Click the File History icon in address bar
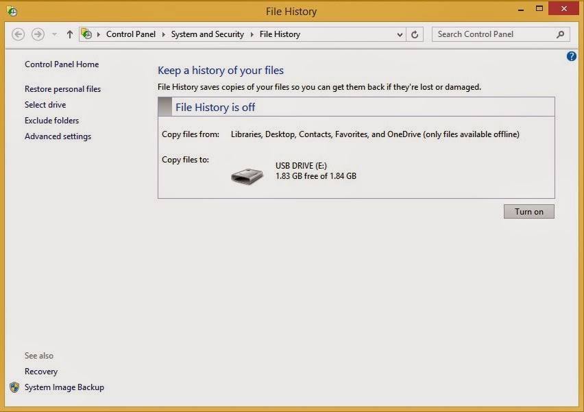 click(x=87, y=34)
